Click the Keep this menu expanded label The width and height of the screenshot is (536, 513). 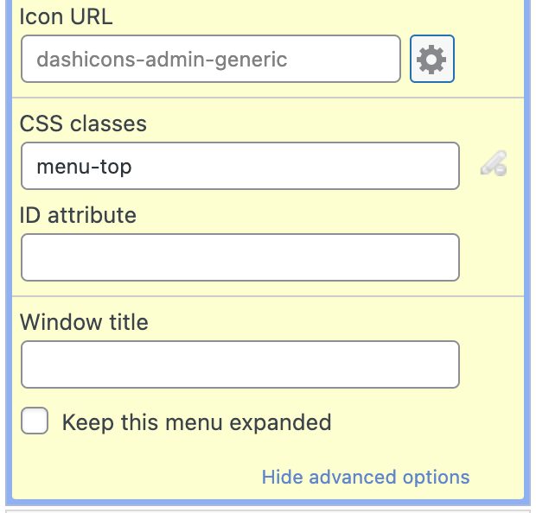(196, 422)
